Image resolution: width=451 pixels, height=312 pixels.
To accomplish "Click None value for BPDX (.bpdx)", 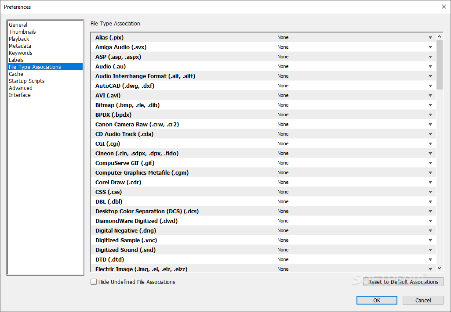I will (x=283, y=115).
